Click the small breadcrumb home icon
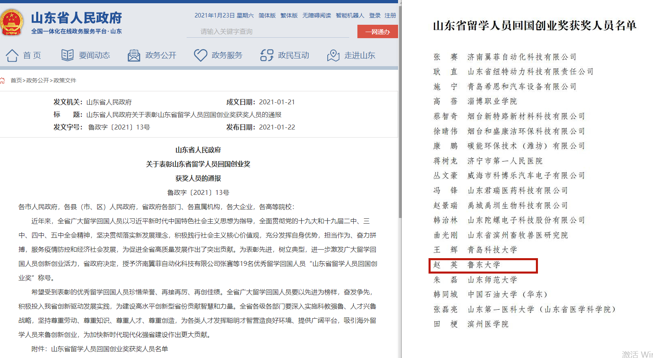Screen dimensions: 653x358 click(2, 80)
